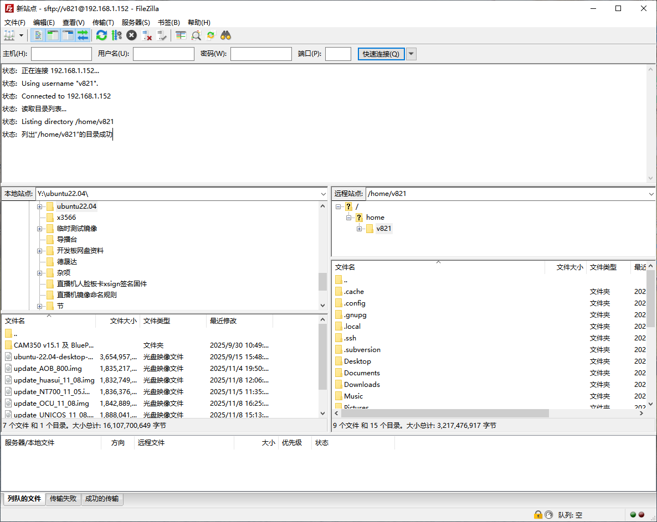Open the 书签(B) menu
The height and width of the screenshot is (522, 657).
[169, 23]
